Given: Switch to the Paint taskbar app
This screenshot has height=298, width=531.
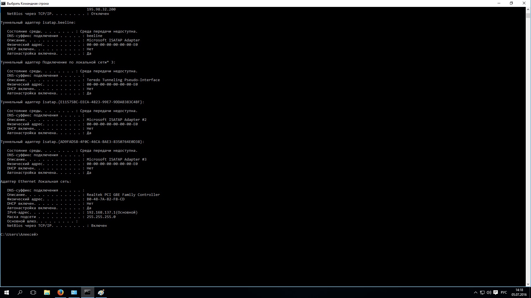Looking at the screenshot, I should coord(101,292).
